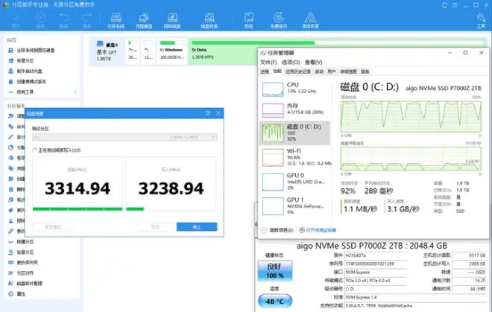
Task: Click the 迁移系统 toolbar icon
Action: (x=110, y=22)
